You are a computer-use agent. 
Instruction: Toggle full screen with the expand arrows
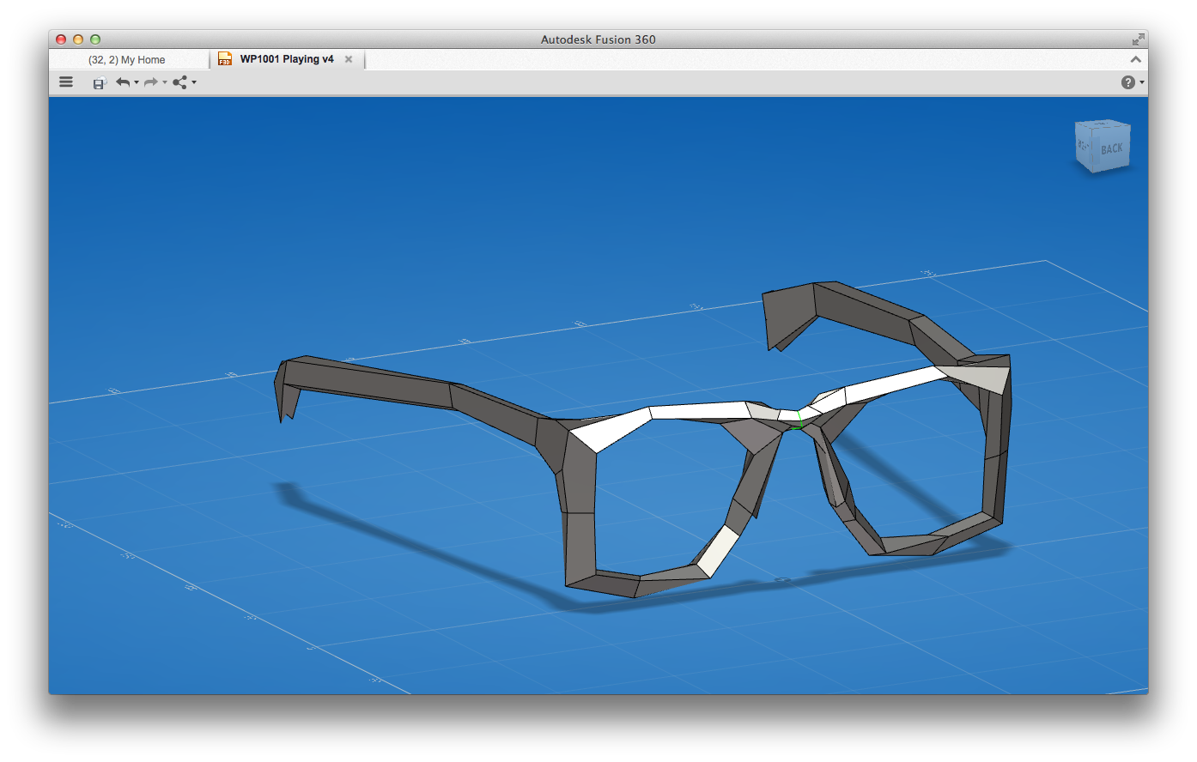click(1138, 39)
